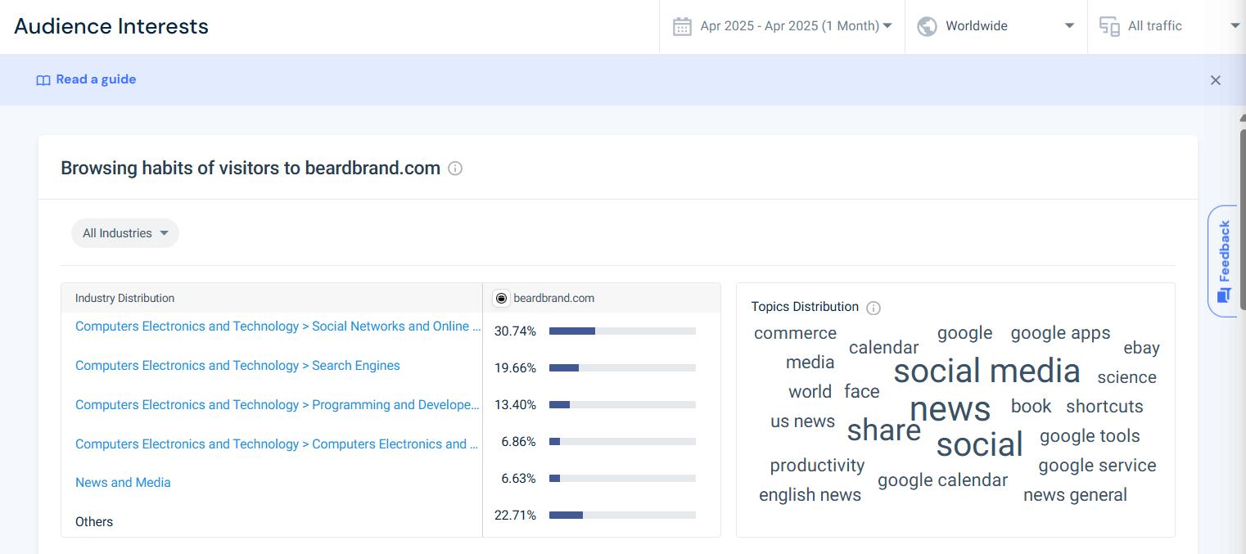This screenshot has width=1246, height=554.
Task: Click the 'google apps' topic word
Action: point(1060,333)
